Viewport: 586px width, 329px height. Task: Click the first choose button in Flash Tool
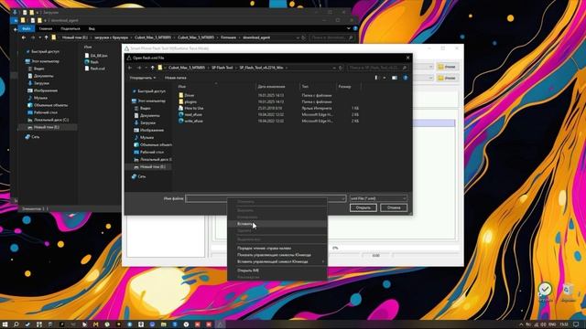tap(447, 67)
